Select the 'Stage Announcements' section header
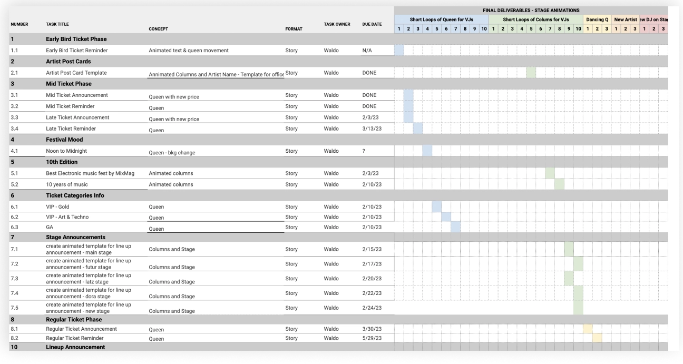 point(75,237)
